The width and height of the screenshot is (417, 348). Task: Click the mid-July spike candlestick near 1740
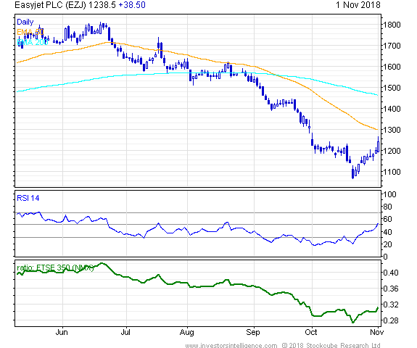159,46
